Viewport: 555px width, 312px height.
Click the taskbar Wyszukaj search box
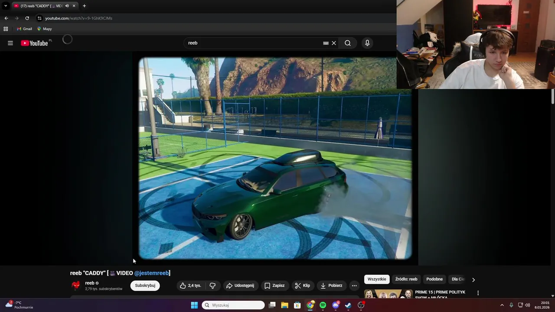[x=233, y=305]
